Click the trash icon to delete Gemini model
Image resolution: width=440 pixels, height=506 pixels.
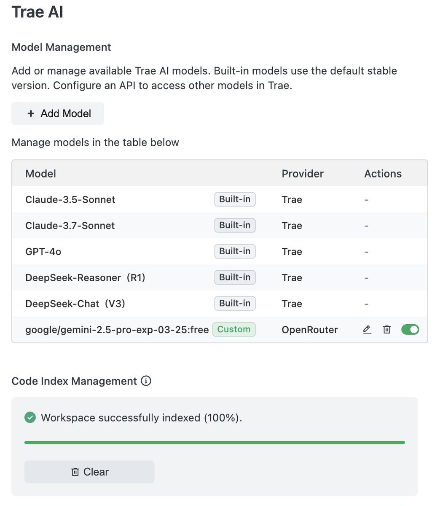coord(386,330)
